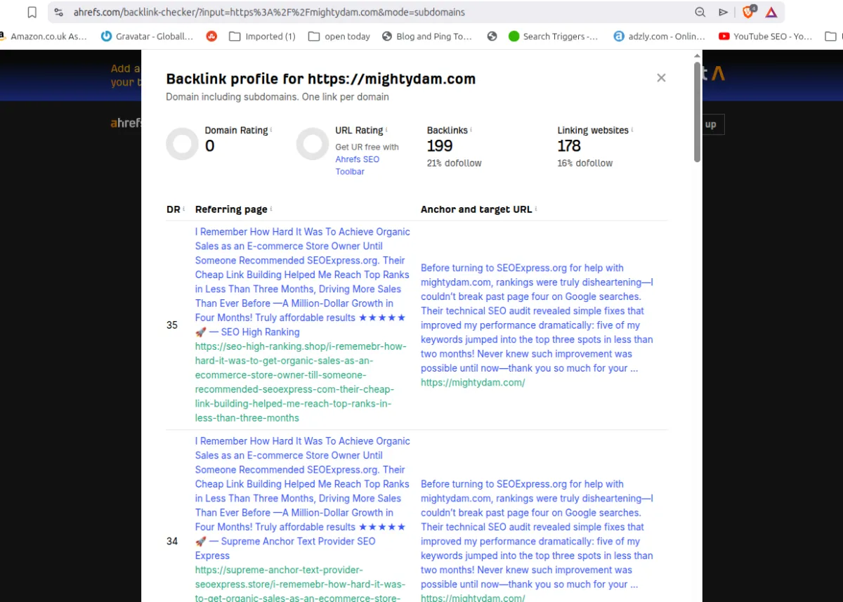
Task: Click the Backlinks info icon
Action: pyautogui.click(x=471, y=130)
